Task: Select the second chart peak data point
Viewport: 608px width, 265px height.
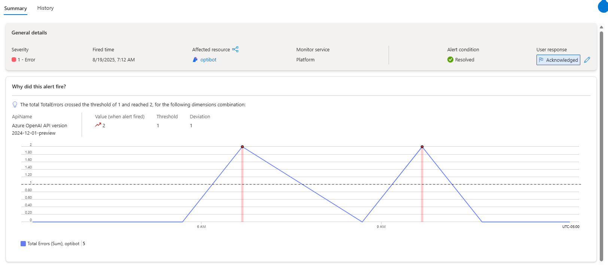Action: tap(422, 147)
